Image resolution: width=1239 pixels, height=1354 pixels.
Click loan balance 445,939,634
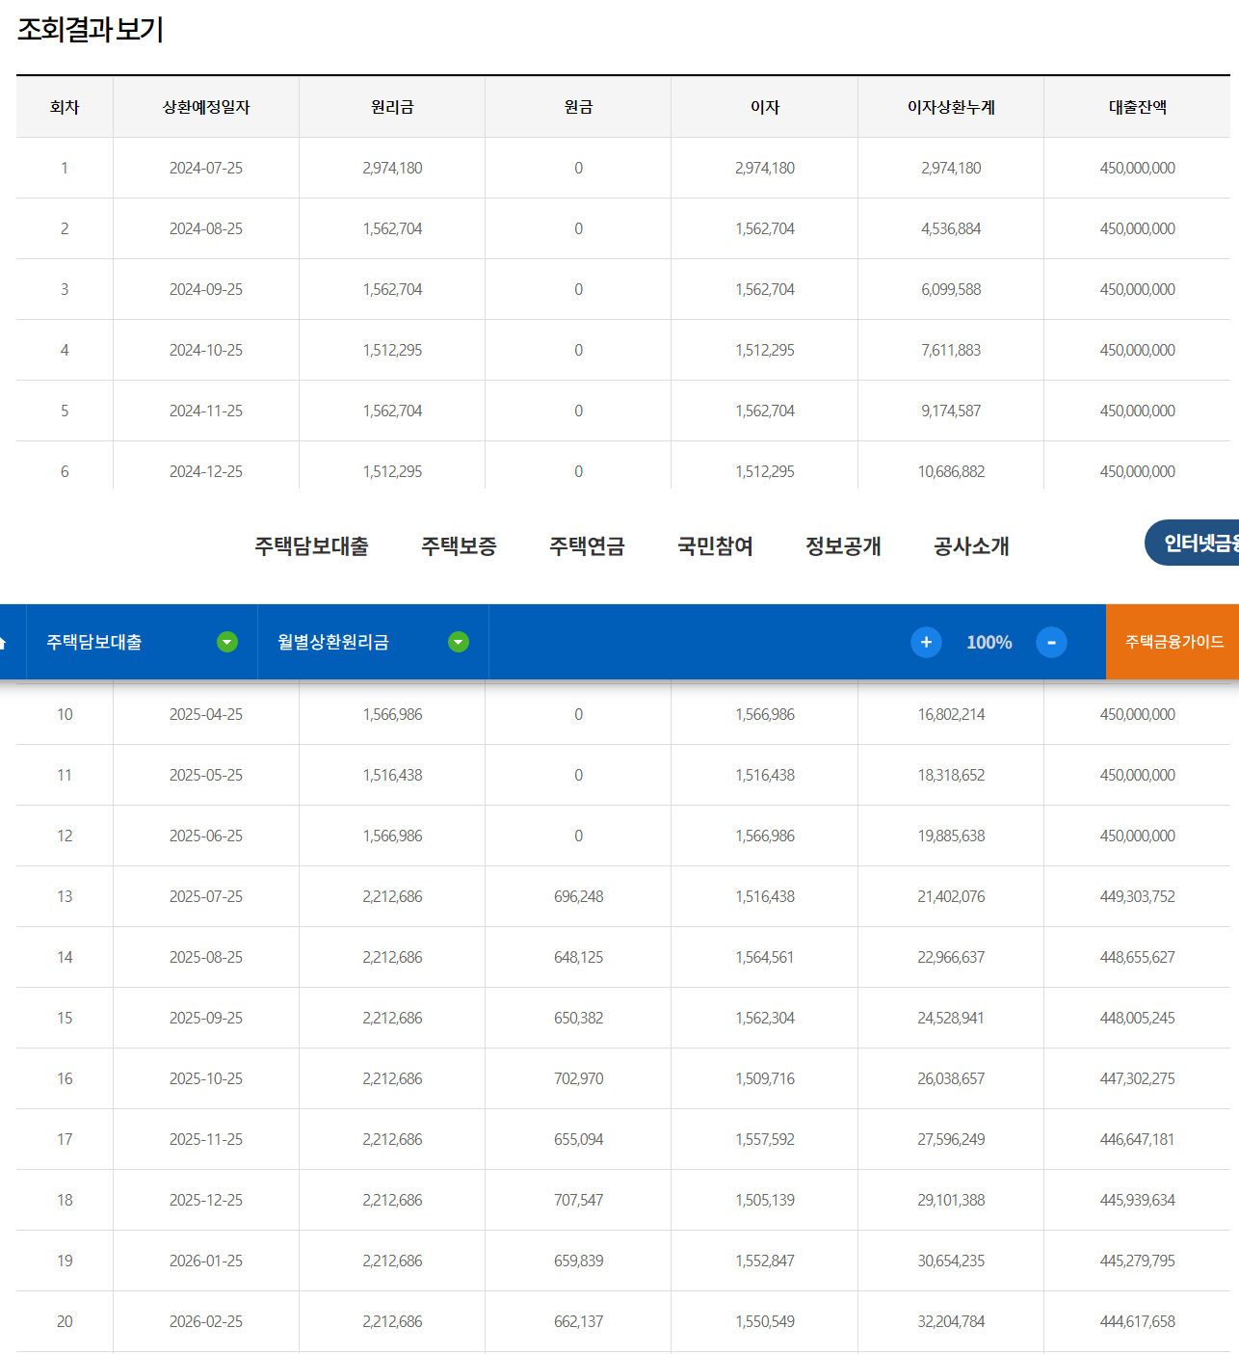(x=1138, y=1200)
